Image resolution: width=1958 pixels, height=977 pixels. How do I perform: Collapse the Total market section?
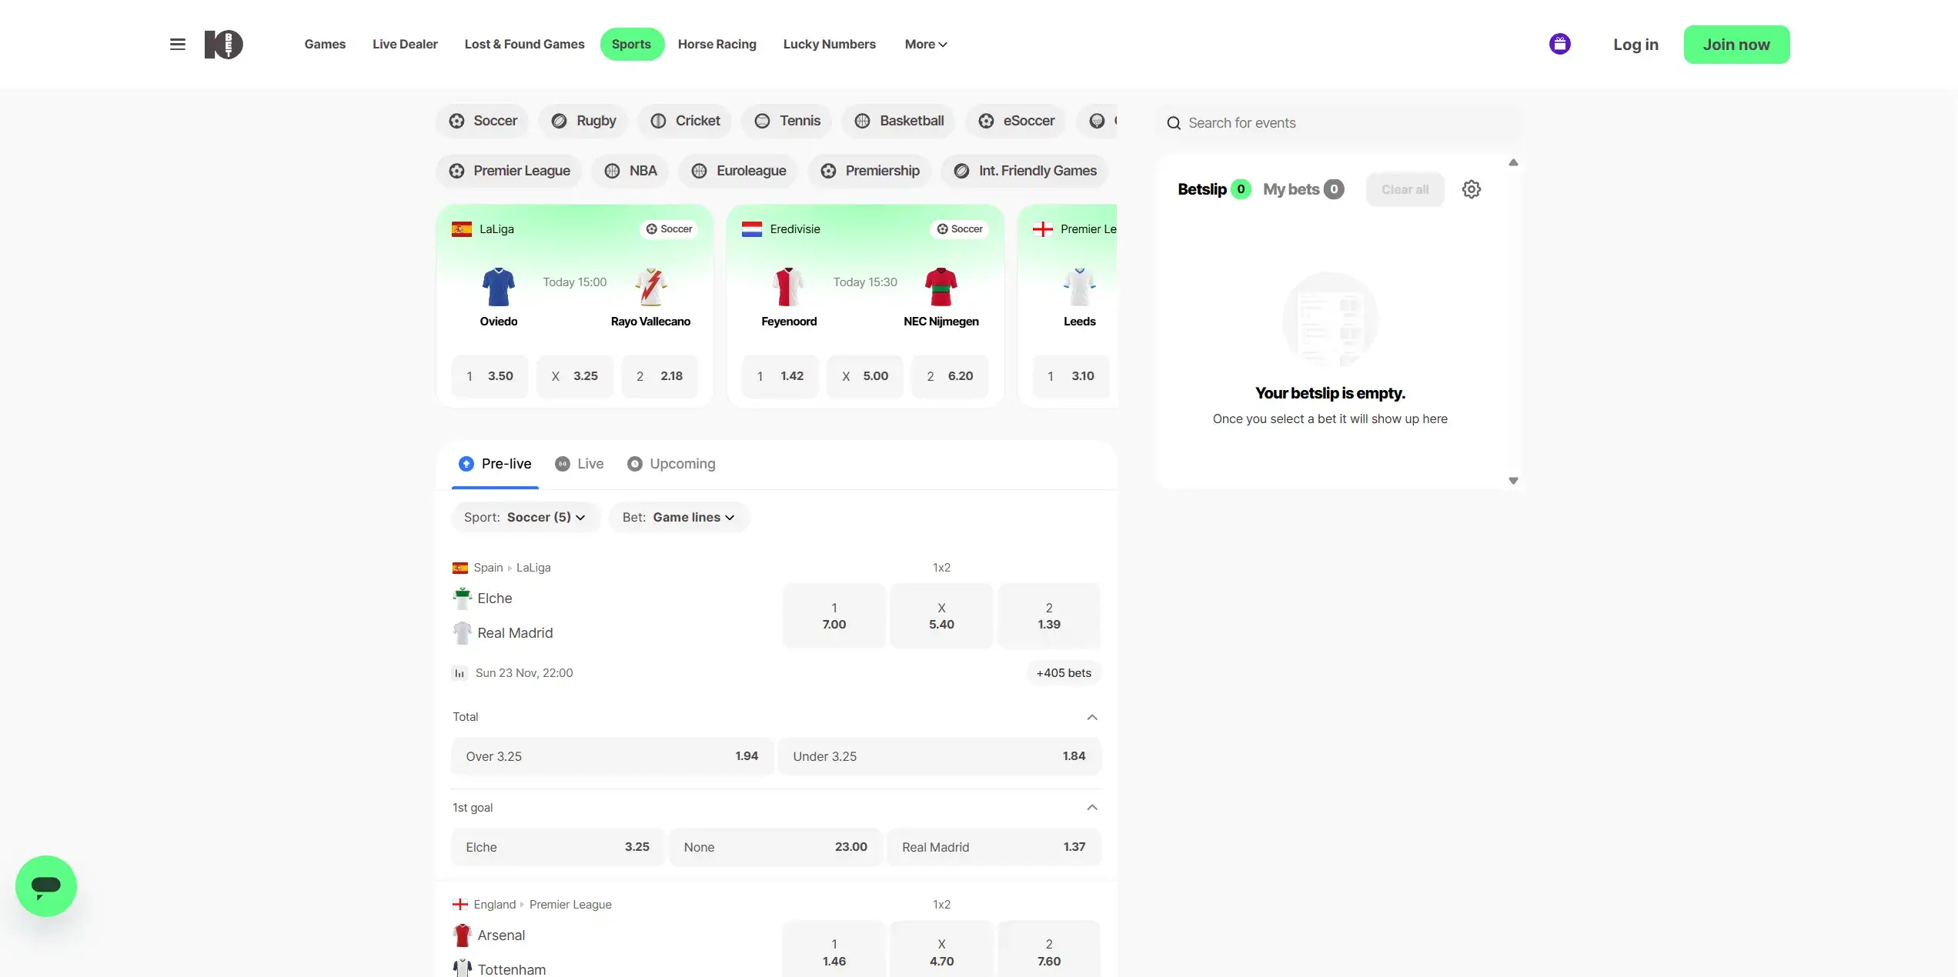pos(1092,716)
